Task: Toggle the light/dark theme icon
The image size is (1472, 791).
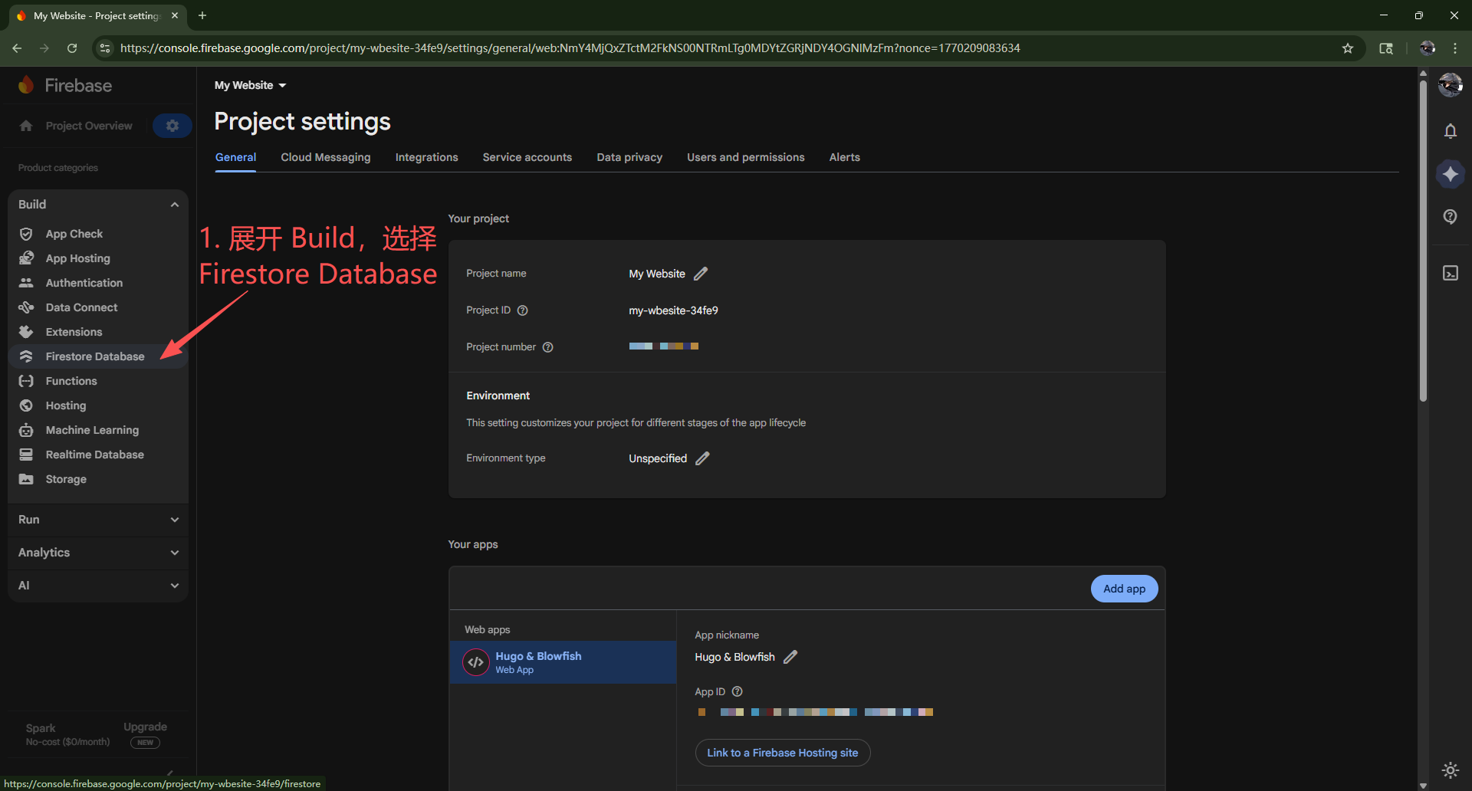Action: [x=1450, y=770]
